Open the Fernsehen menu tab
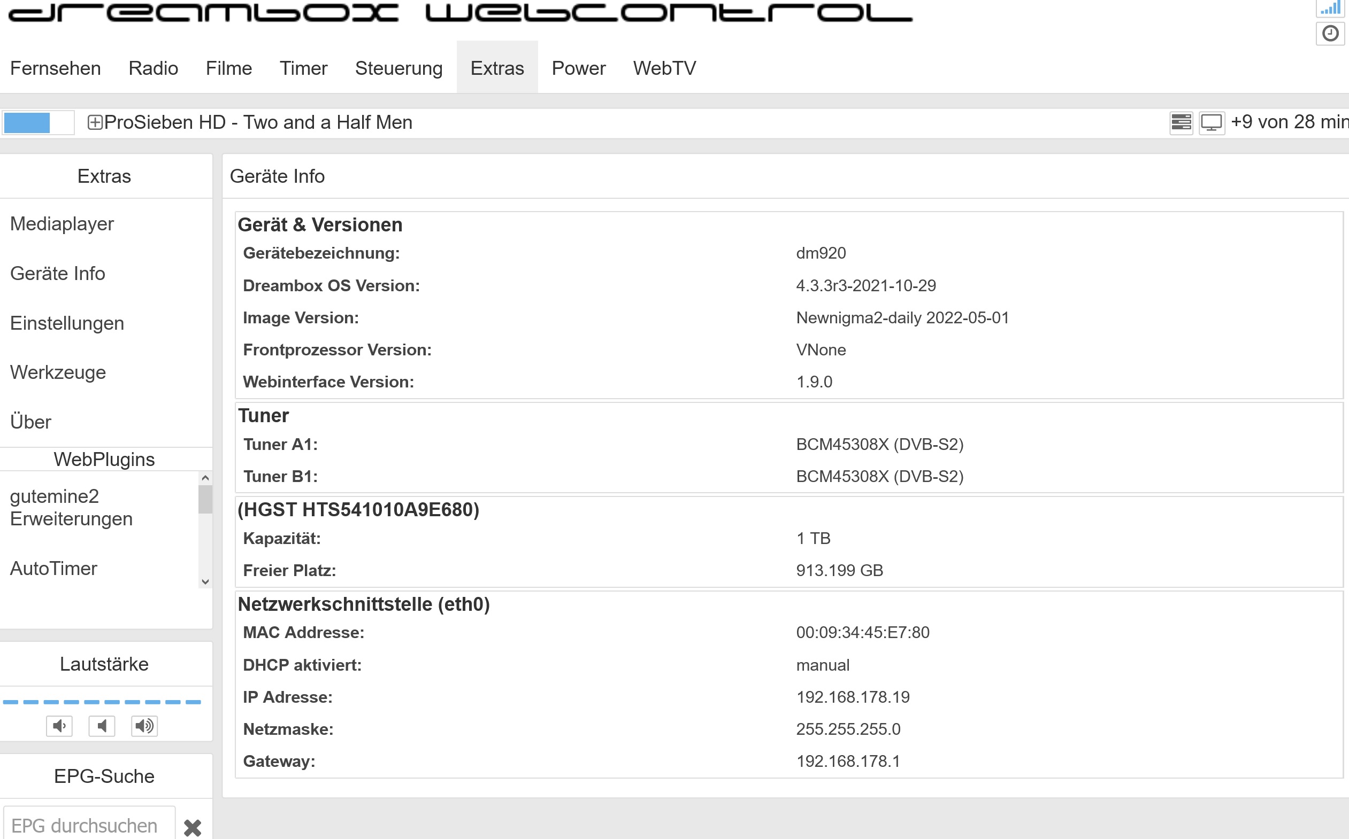Screen dimensions: 1349x839 (56, 68)
